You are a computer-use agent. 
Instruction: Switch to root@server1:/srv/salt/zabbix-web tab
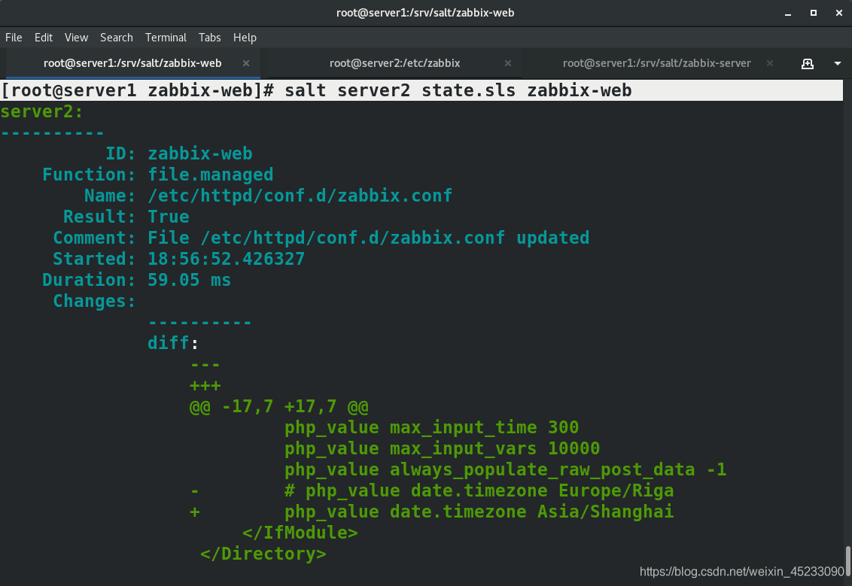(x=132, y=63)
